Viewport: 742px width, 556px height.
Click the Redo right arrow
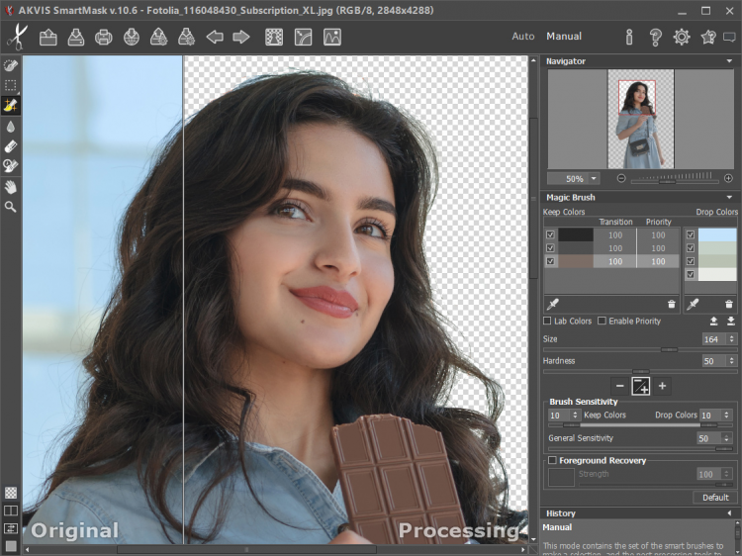(x=240, y=38)
